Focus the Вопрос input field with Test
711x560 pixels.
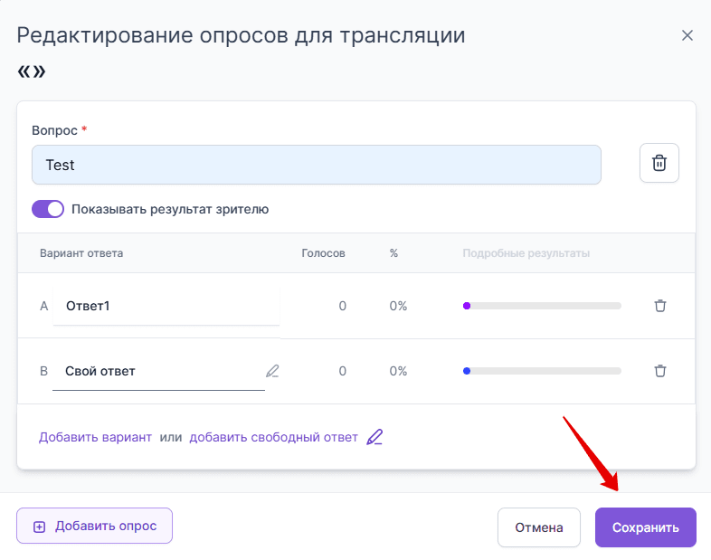[317, 165]
